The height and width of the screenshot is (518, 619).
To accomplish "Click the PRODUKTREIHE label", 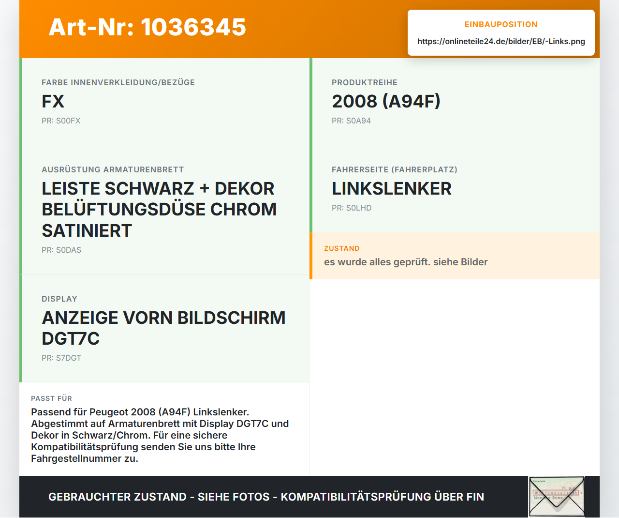I will [x=365, y=82].
